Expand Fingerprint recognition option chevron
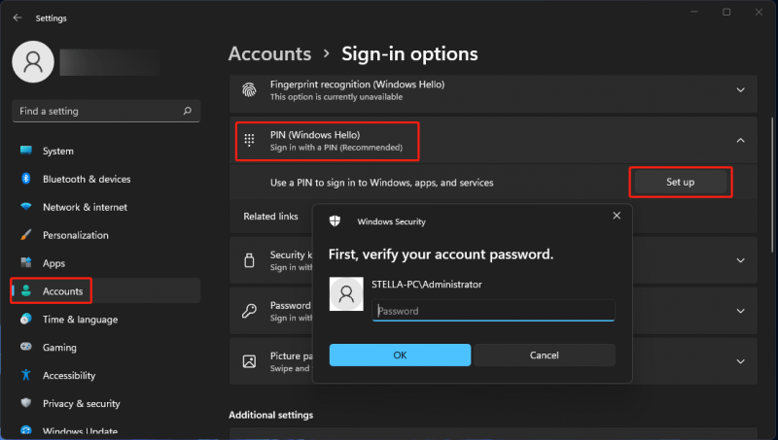Image resolution: width=778 pixels, height=440 pixels. click(x=740, y=90)
